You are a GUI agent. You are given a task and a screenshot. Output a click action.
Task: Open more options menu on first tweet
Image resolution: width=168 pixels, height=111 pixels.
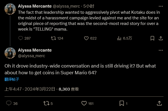pos(161,6)
